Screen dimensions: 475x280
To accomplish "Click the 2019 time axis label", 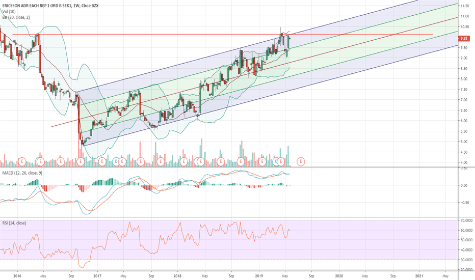I will (259, 276).
